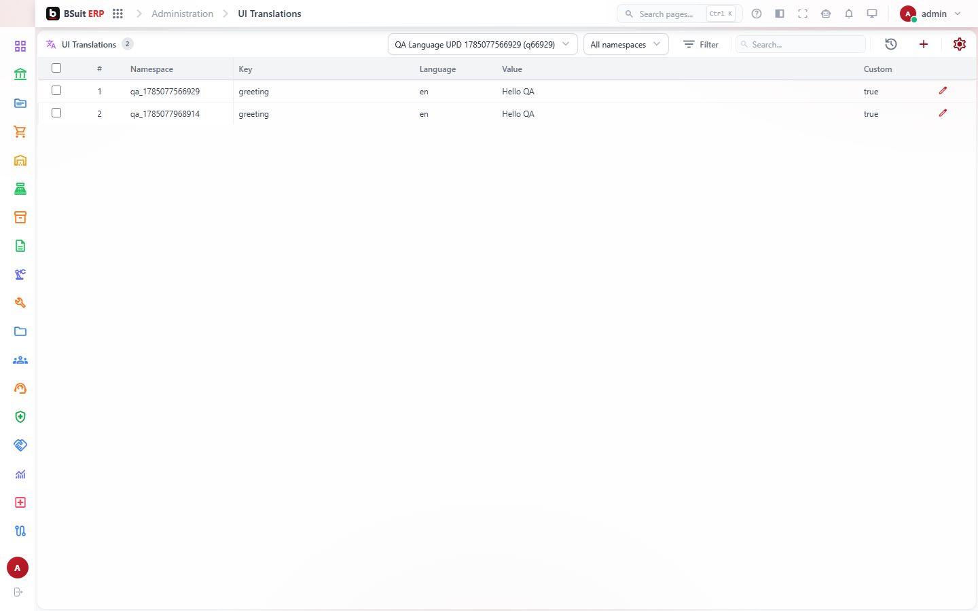Enter fullscreen mode via header icon
Image resolution: width=978 pixels, height=611 pixels.
[803, 14]
